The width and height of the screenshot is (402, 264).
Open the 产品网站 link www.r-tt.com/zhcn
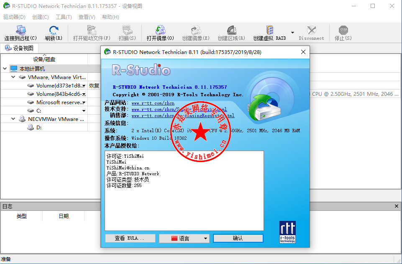point(153,103)
